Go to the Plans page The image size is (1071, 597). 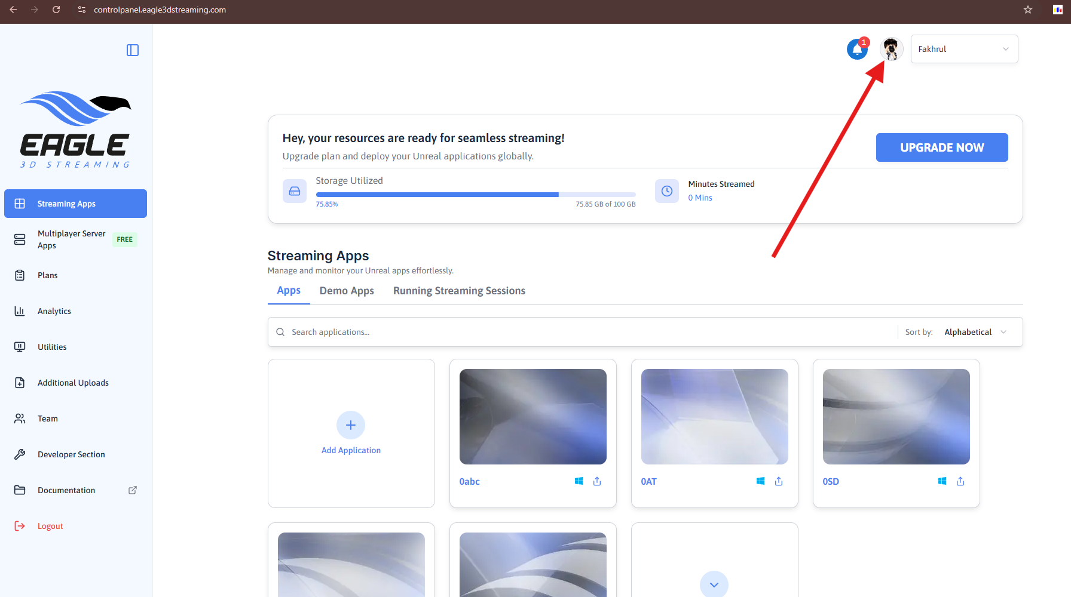(x=75, y=275)
